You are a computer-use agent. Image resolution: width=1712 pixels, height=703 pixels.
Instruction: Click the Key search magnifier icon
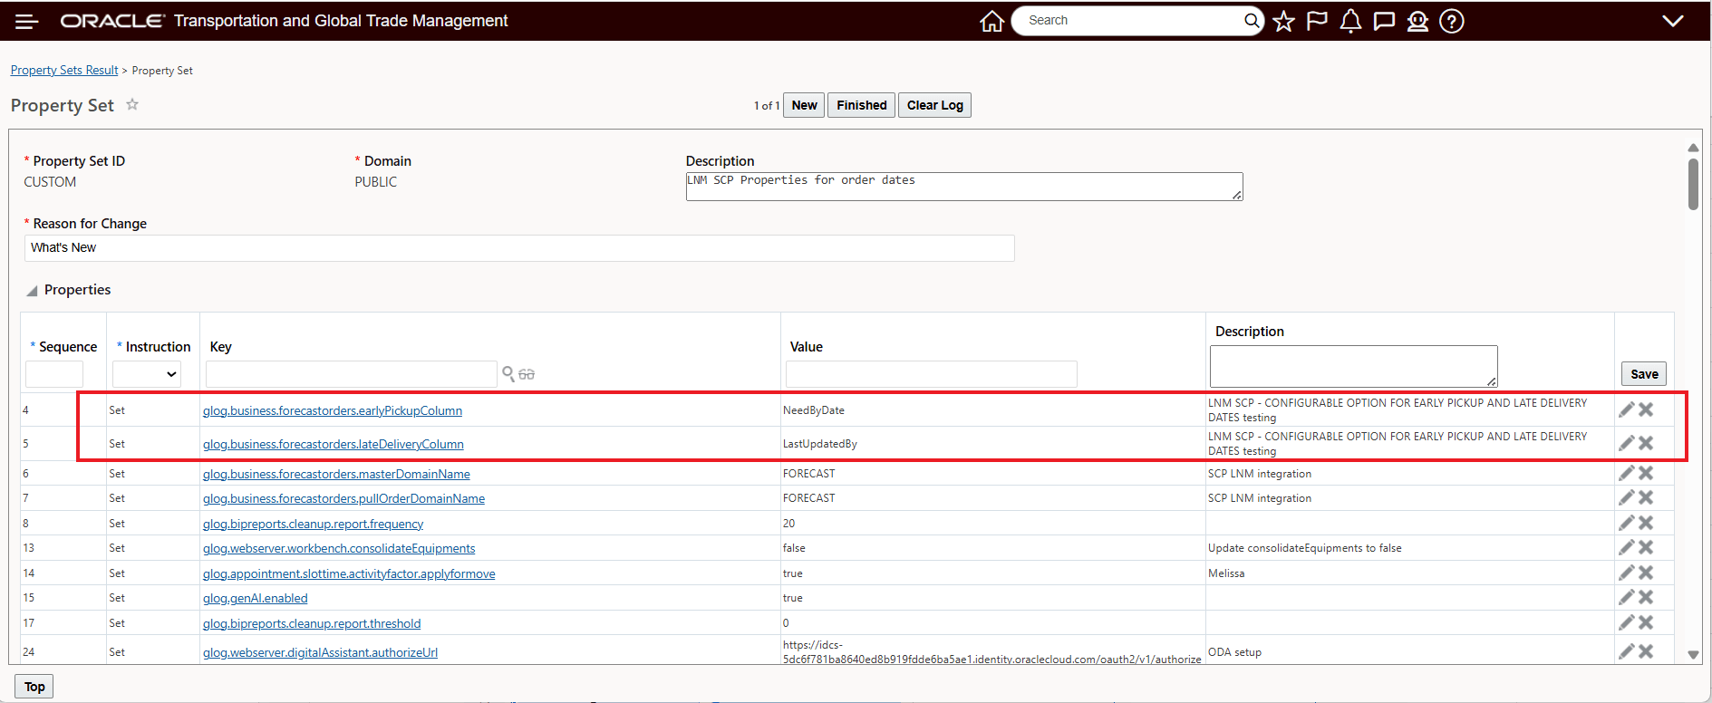(508, 373)
